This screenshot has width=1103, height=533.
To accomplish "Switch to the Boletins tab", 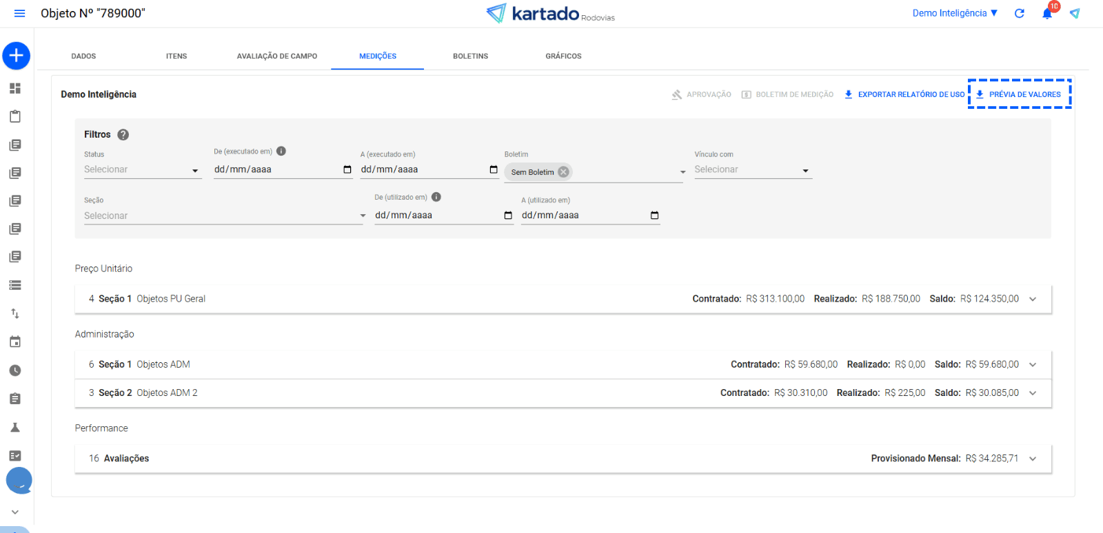I will pyautogui.click(x=470, y=56).
